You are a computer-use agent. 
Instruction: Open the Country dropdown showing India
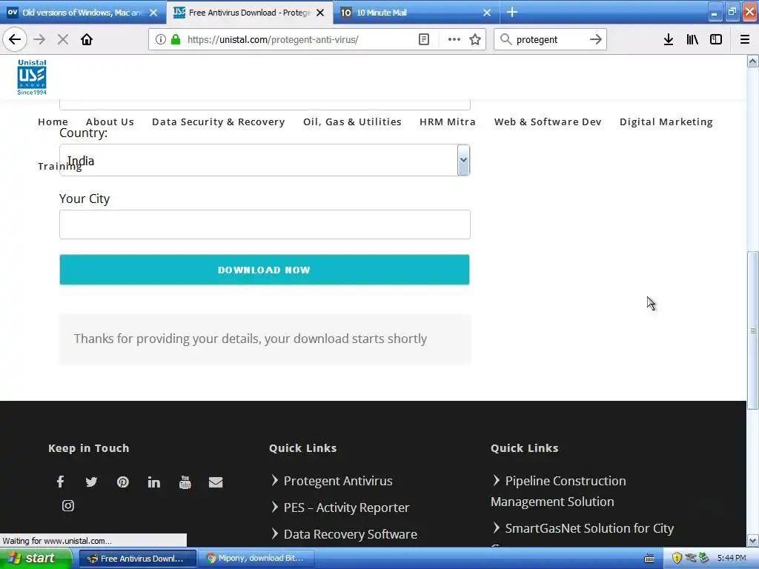[265, 160]
